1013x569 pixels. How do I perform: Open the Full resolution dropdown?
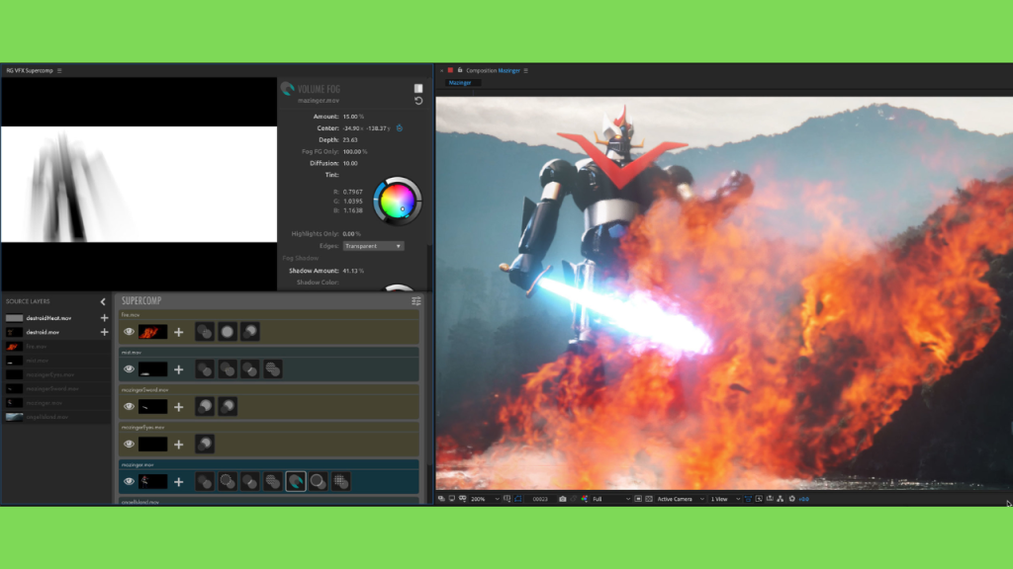[610, 499]
